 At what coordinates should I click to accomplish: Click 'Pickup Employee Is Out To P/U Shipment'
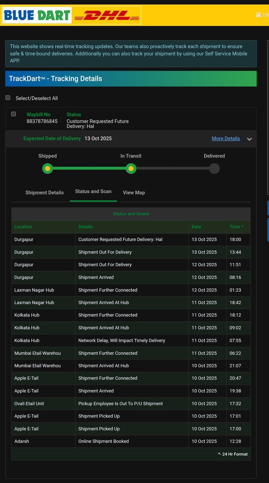121,404
